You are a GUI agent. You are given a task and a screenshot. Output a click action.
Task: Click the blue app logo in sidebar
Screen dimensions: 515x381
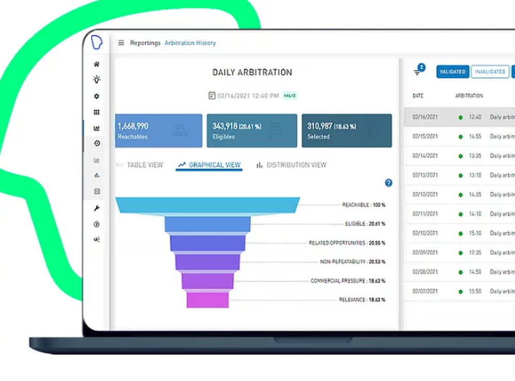(x=97, y=42)
